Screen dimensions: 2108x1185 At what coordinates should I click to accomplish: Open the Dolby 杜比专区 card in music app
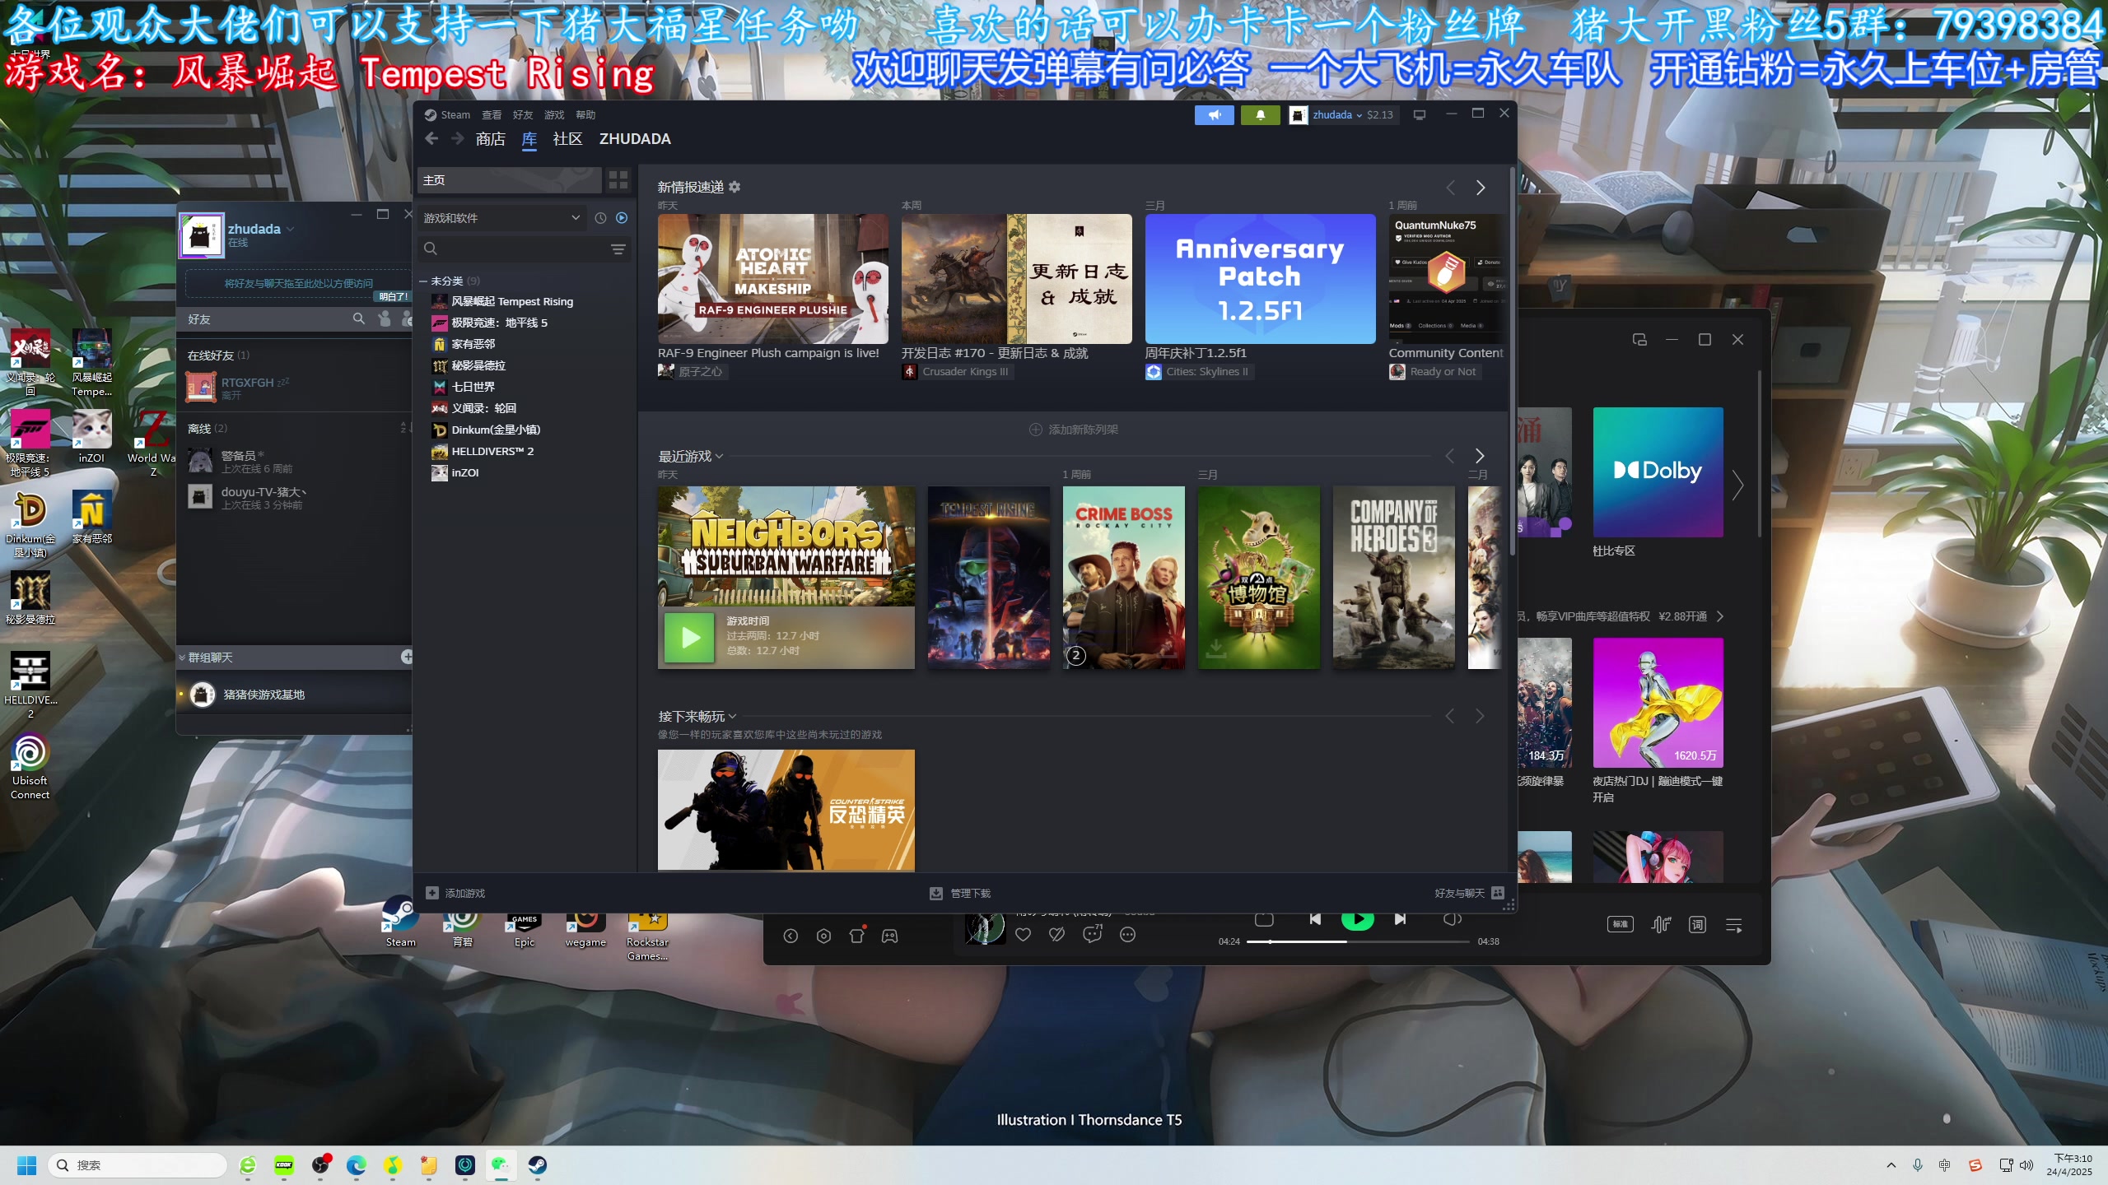click(x=1658, y=472)
